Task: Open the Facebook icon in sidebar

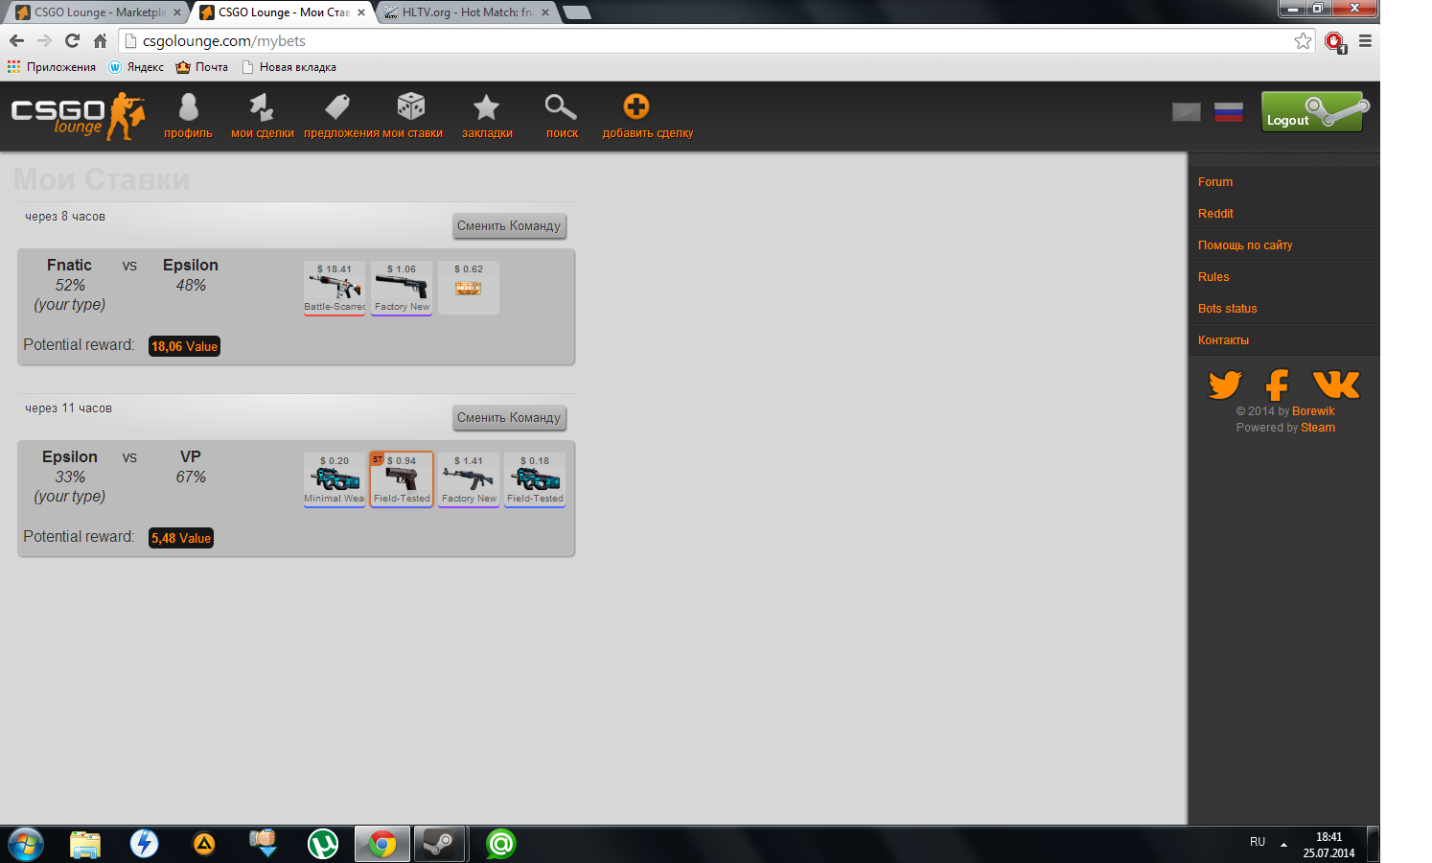Action: click(1277, 385)
